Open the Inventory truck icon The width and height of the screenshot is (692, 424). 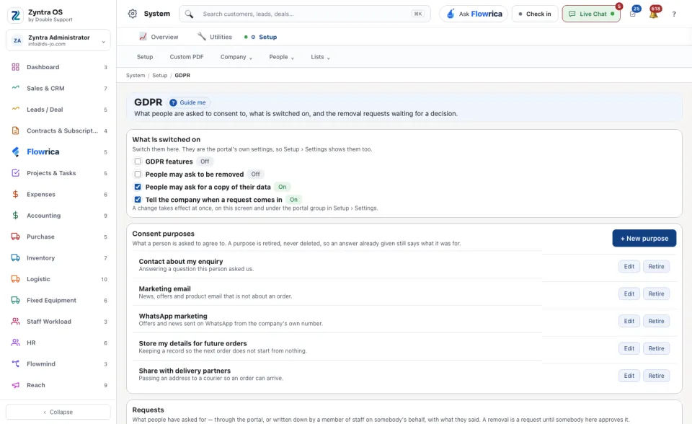(15, 258)
